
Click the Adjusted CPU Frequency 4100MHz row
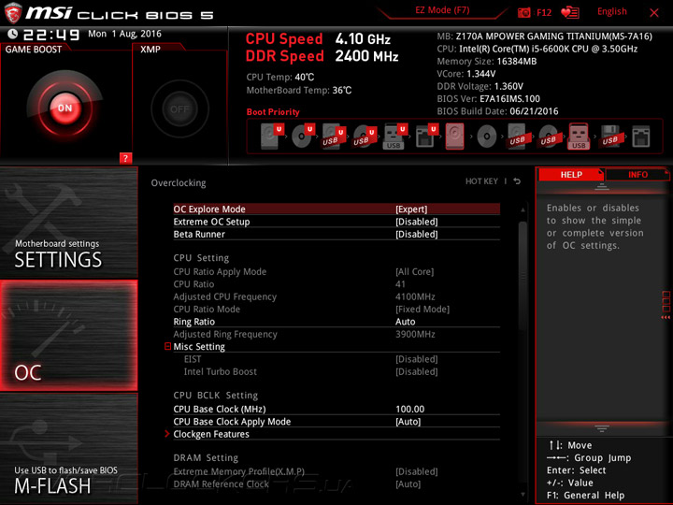click(336, 296)
